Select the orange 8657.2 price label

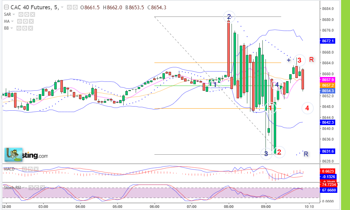pyautogui.click(x=327, y=85)
